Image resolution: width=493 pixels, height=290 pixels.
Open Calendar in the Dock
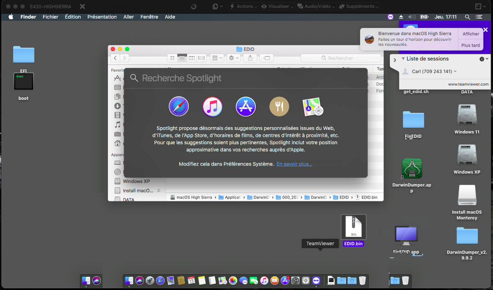tap(191, 280)
